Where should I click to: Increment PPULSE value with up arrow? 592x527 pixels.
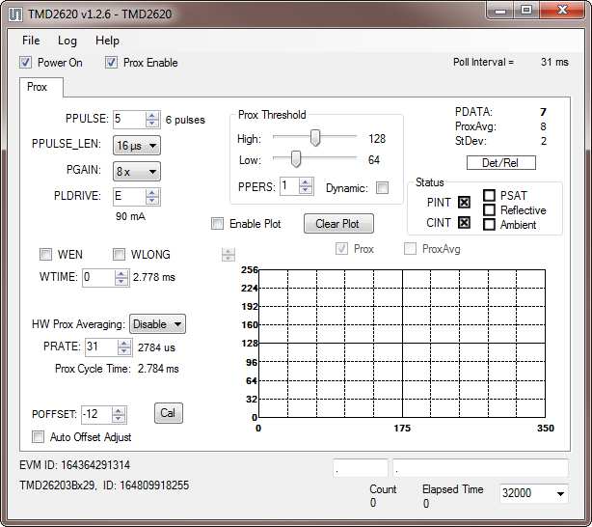pyautogui.click(x=152, y=116)
